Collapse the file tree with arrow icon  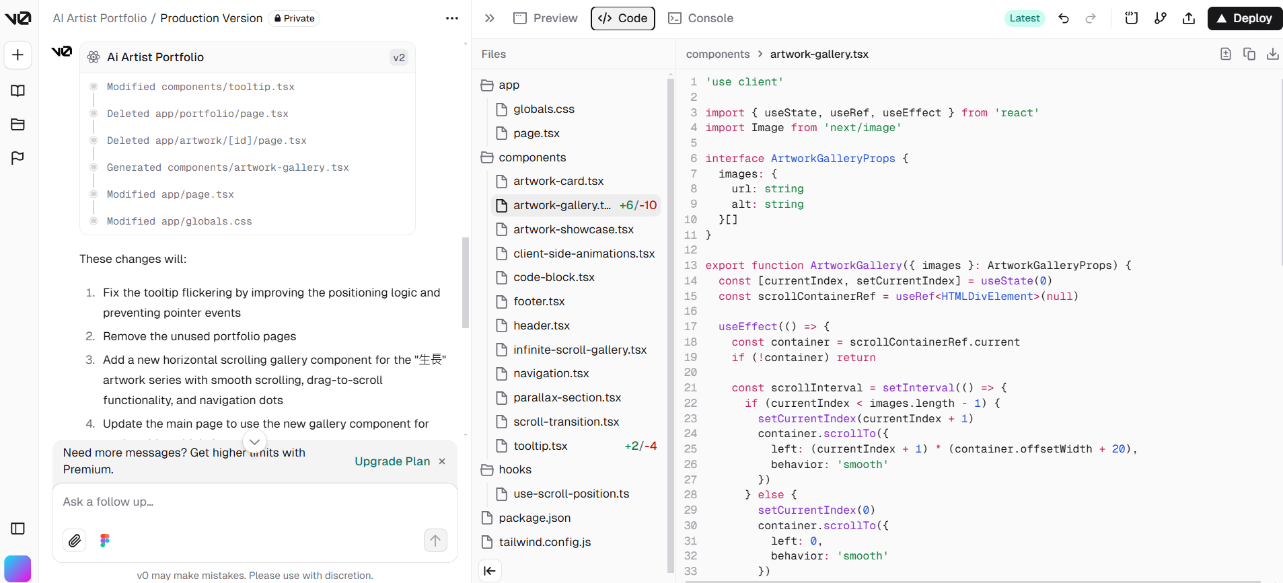490,571
